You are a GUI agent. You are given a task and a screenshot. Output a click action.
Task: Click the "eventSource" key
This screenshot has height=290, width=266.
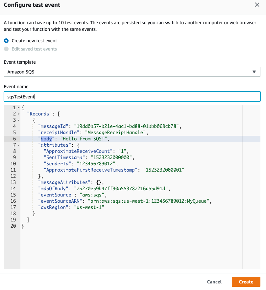(x=56, y=195)
